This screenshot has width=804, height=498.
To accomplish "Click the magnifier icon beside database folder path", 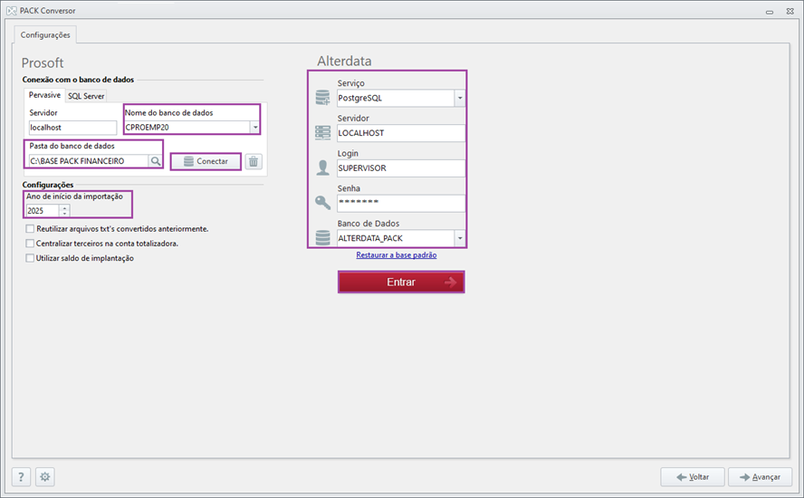I will pyautogui.click(x=155, y=161).
